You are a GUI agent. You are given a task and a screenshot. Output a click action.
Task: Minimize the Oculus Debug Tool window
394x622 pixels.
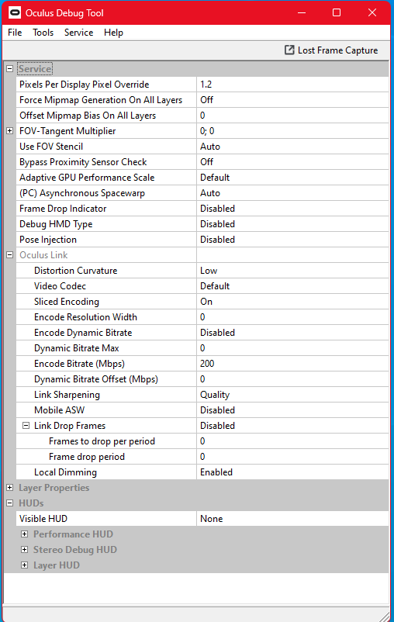302,12
